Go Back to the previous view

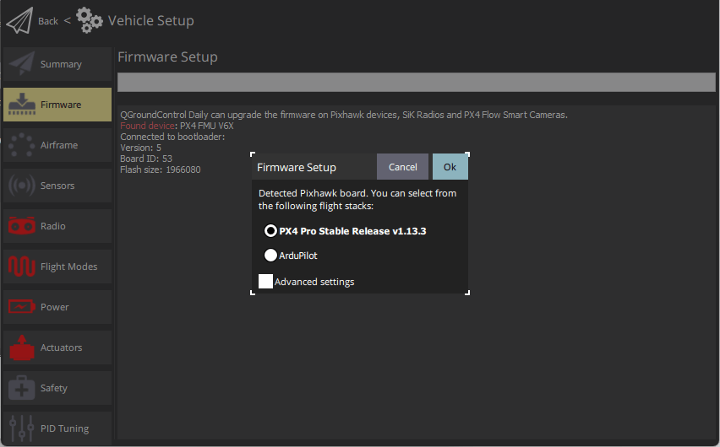tap(48, 21)
